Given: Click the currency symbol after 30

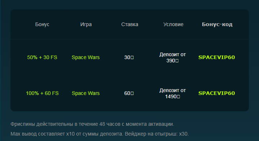Looking at the screenshot, I should 132,58.
